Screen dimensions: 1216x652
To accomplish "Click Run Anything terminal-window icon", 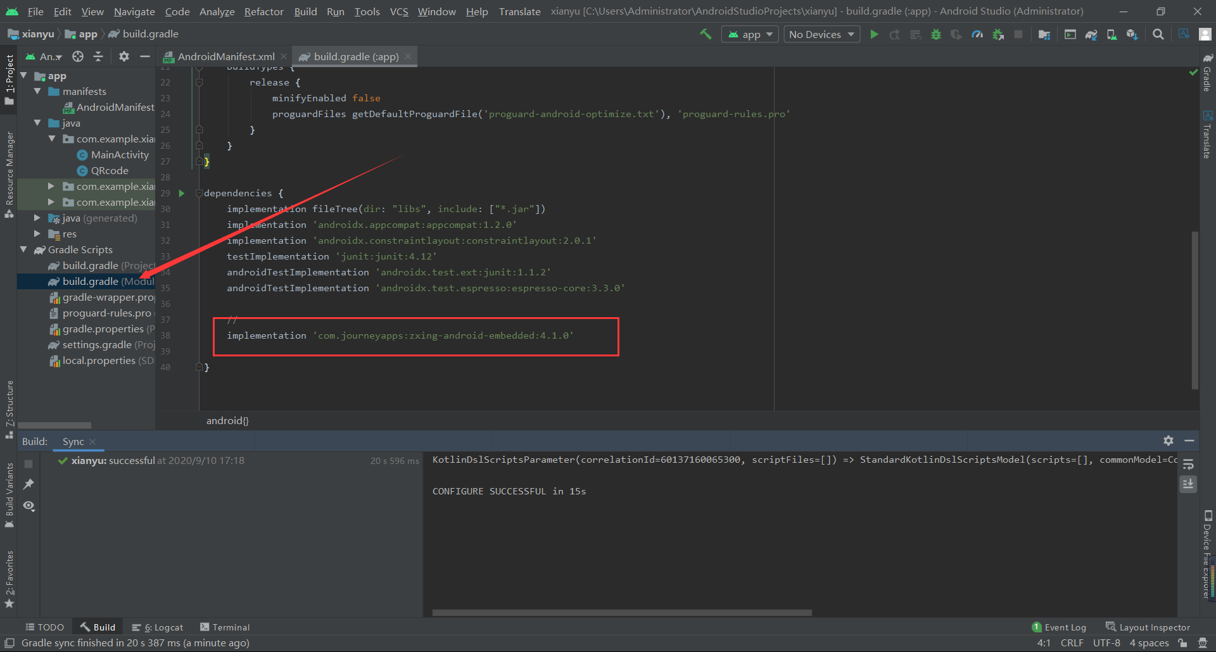I will click(1070, 34).
